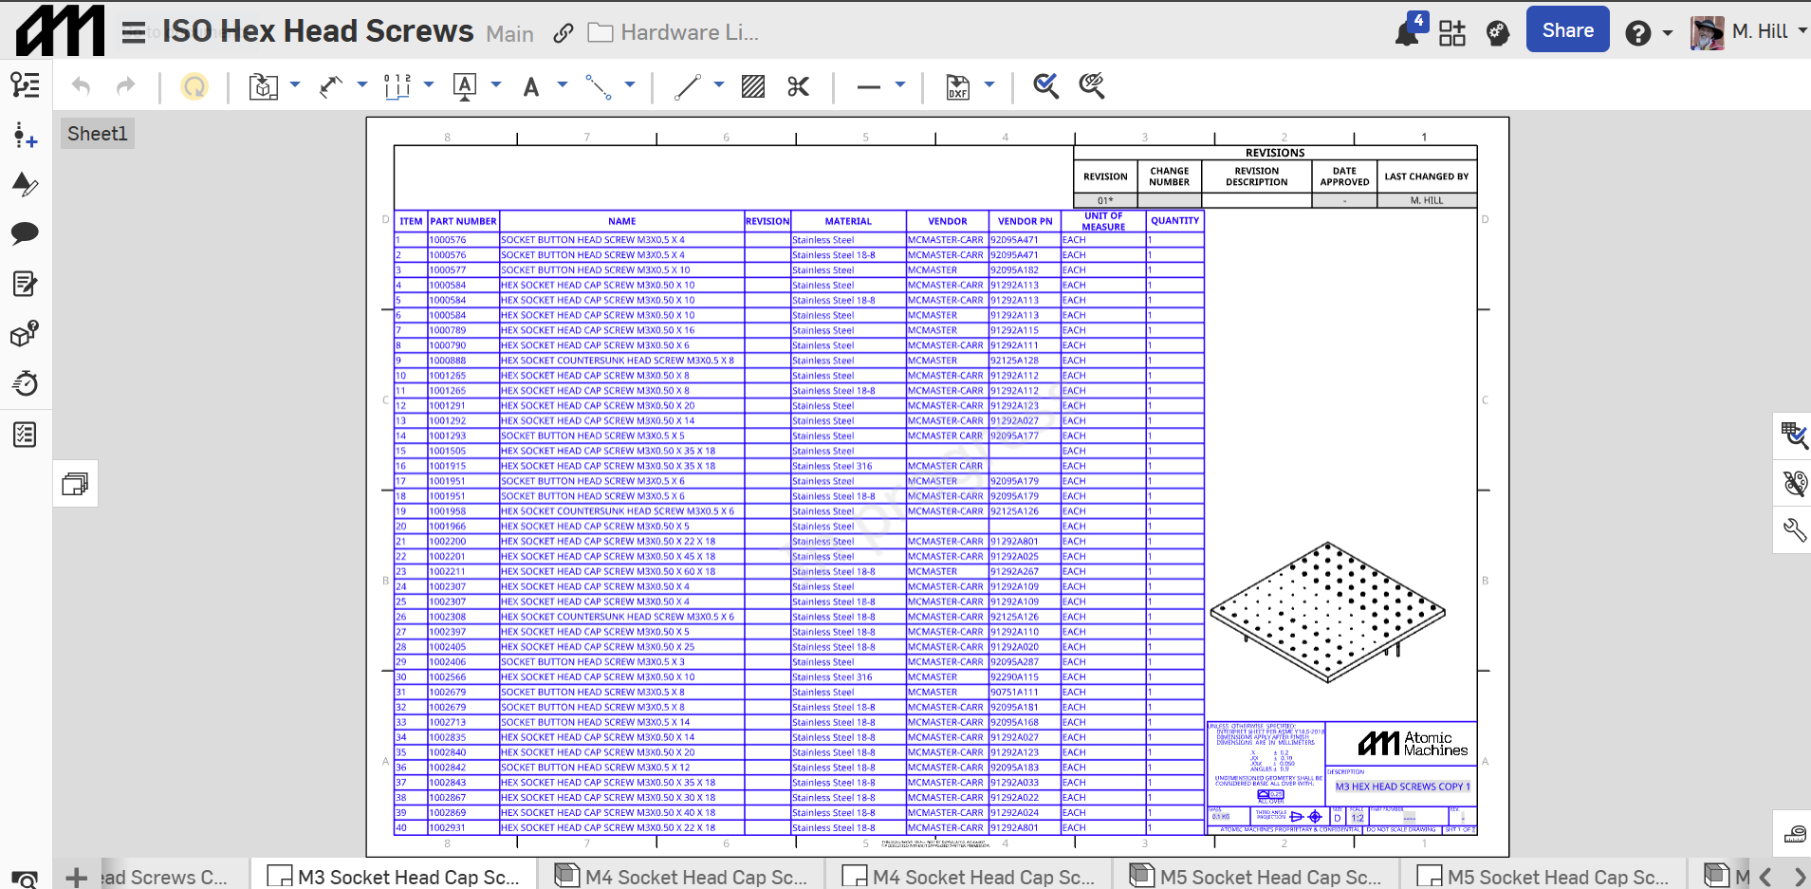Expand the Note callout dropdown arrow
This screenshot has width=1811, height=889.
[x=496, y=85]
